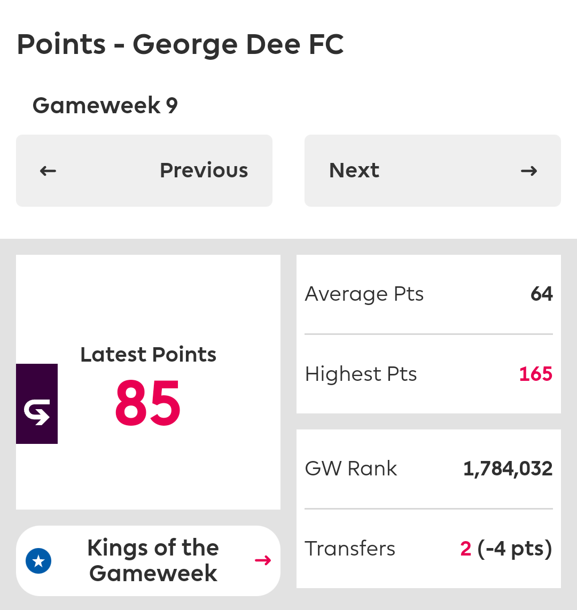Image resolution: width=577 pixels, height=610 pixels.
Task: Select the Gameweek 9 heading
Action: coord(105,105)
